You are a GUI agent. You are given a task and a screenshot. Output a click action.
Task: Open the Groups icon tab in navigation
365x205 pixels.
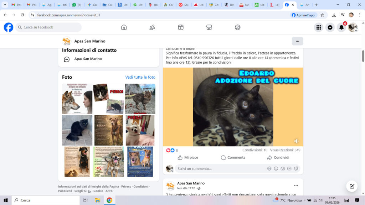tap(238, 27)
